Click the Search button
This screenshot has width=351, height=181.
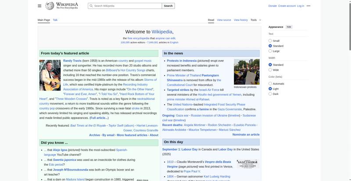tap(168, 6)
